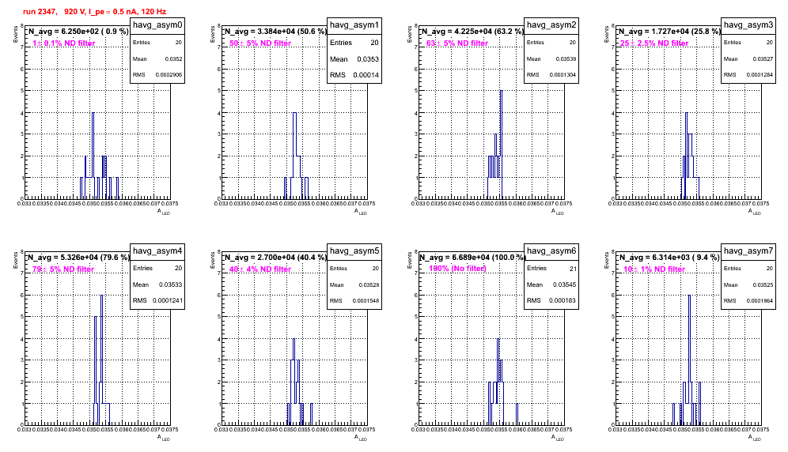
Task: Click the RMS value 0.000183
Action: tap(563, 300)
